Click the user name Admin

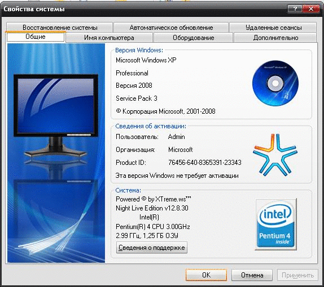(x=176, y=137)
